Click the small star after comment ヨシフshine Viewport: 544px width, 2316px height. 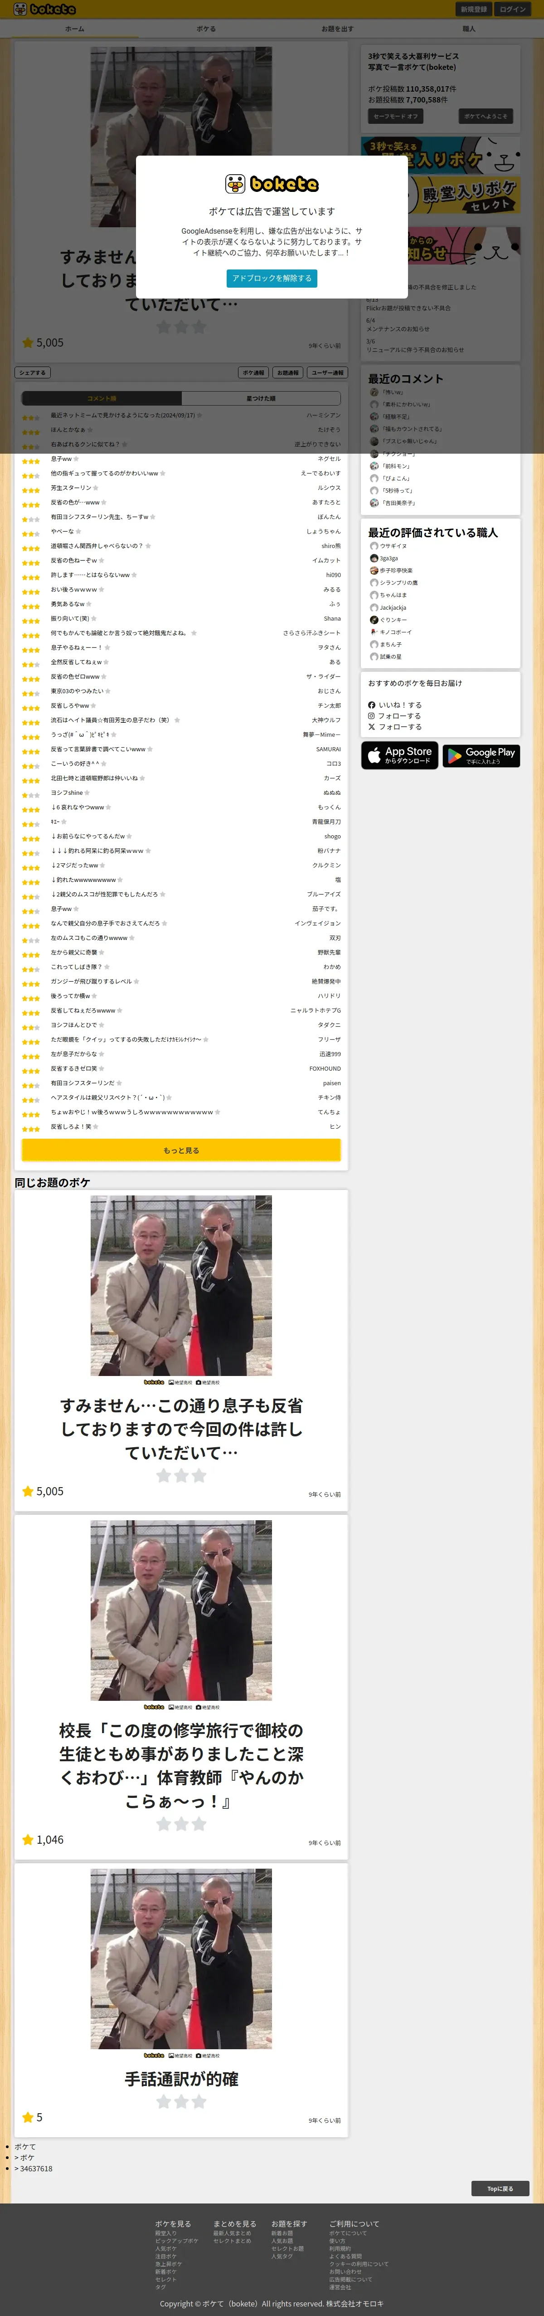coord(88,793)
